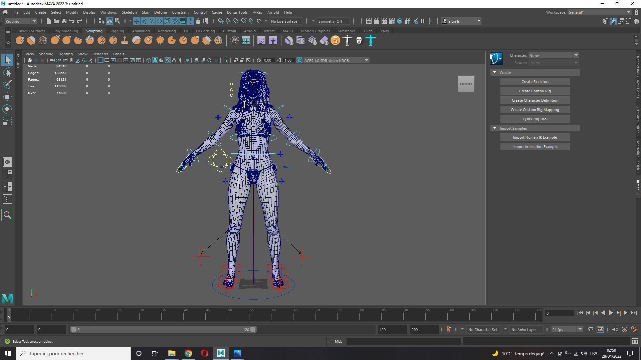Select the Lasso tool in left toolbox

pos(7,72)
